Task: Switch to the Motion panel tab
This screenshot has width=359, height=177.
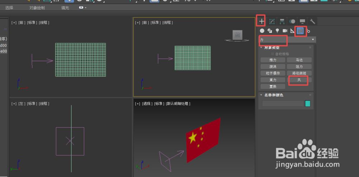Action: (292, 21)
